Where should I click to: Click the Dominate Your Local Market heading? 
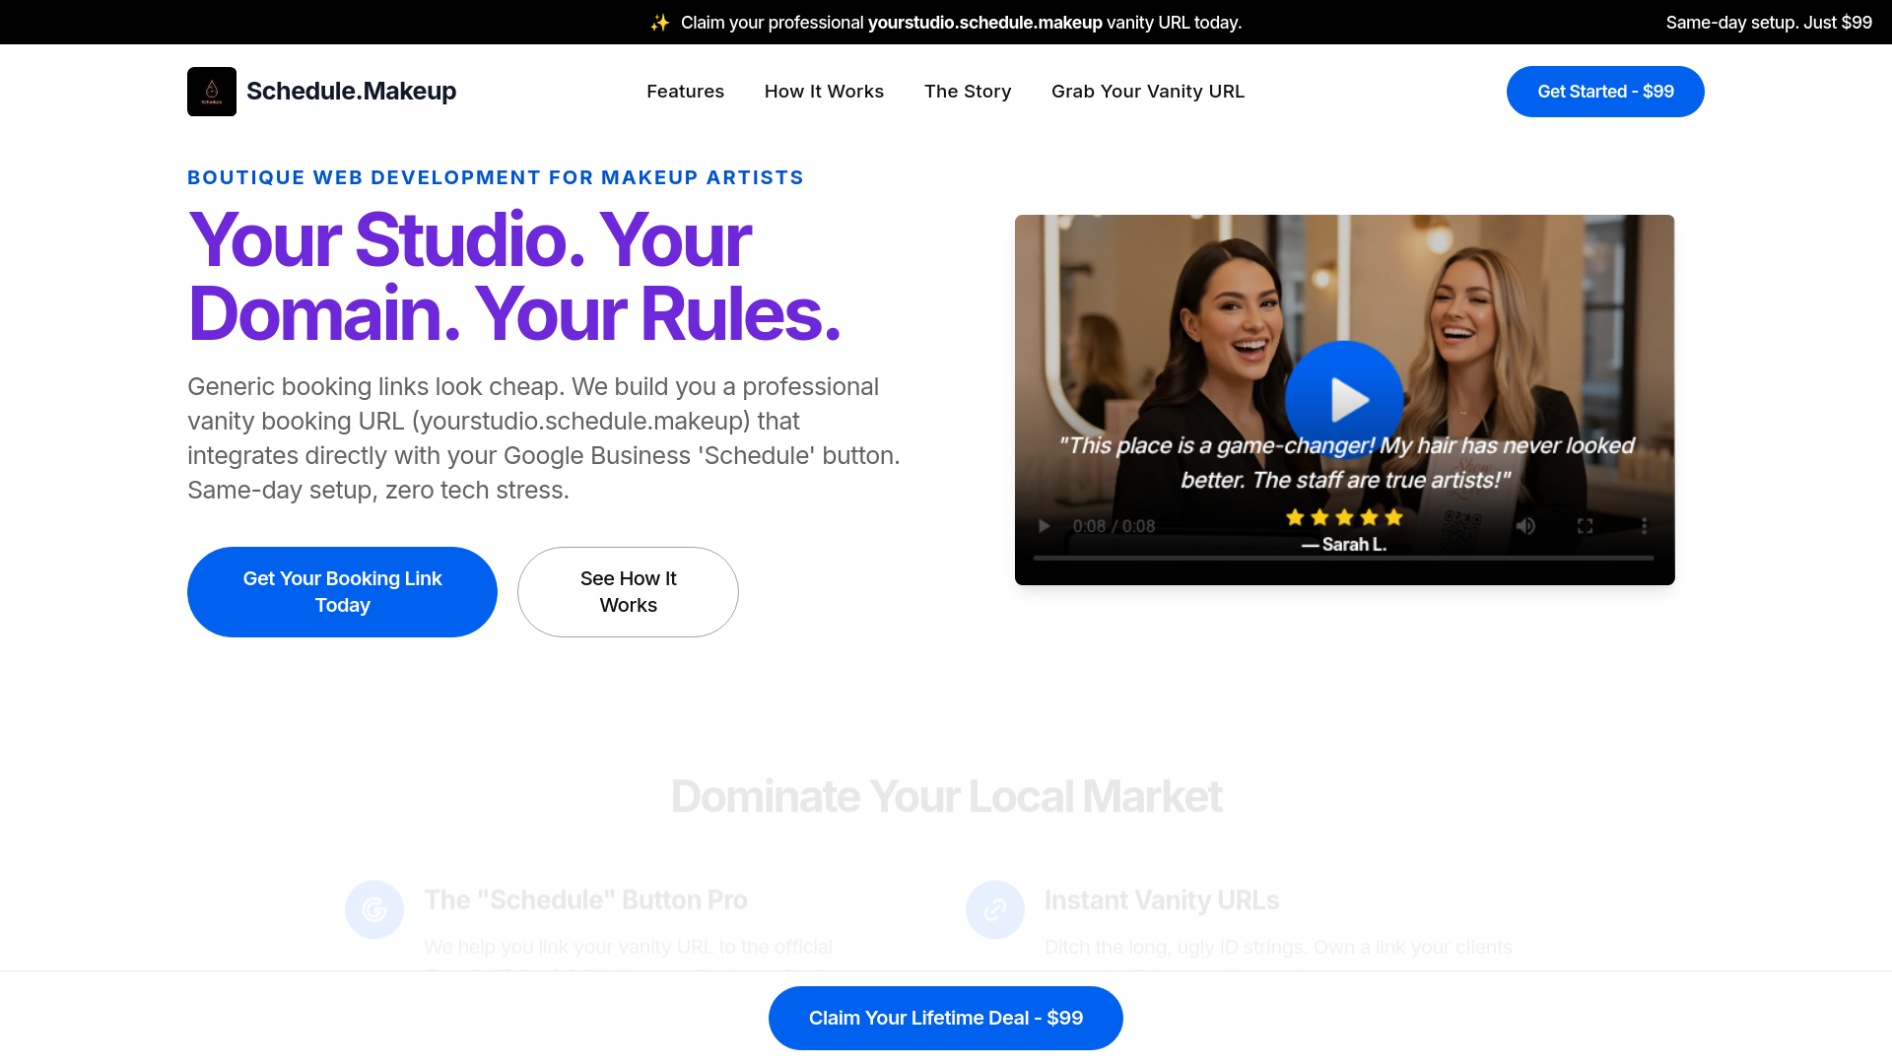pyautogui.click(x=946, y=796)
